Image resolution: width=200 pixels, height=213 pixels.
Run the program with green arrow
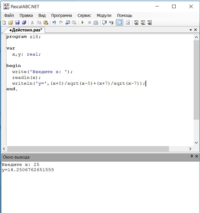point(83,22)
